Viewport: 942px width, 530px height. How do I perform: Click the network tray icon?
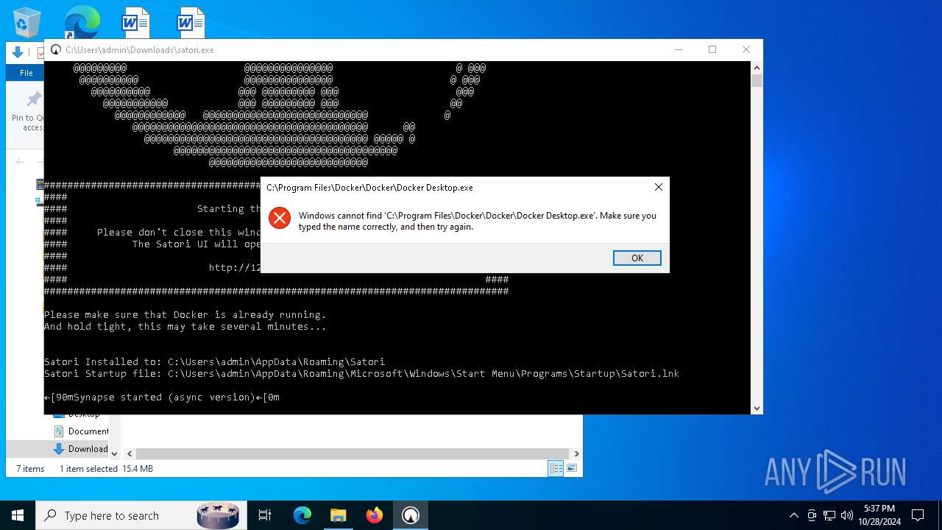tap(829, 515)
